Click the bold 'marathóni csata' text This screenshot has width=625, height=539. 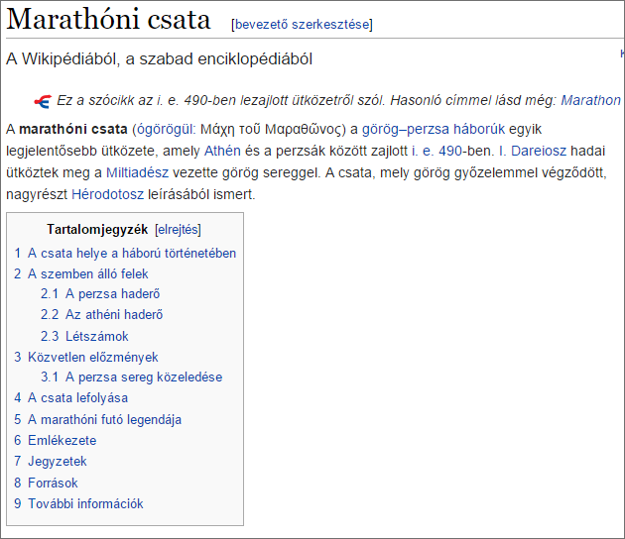[73, 130]
